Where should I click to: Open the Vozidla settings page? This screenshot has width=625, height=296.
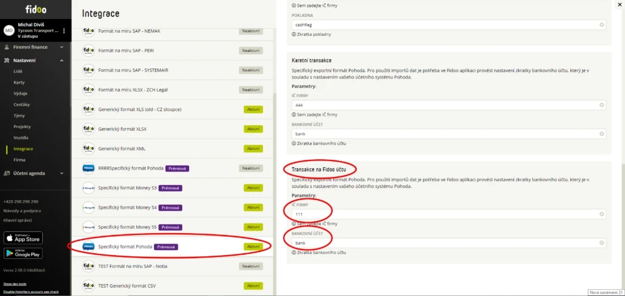tap(21, 137)
